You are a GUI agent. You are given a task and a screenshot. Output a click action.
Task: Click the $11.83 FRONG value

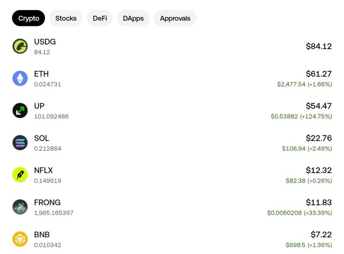319,202
